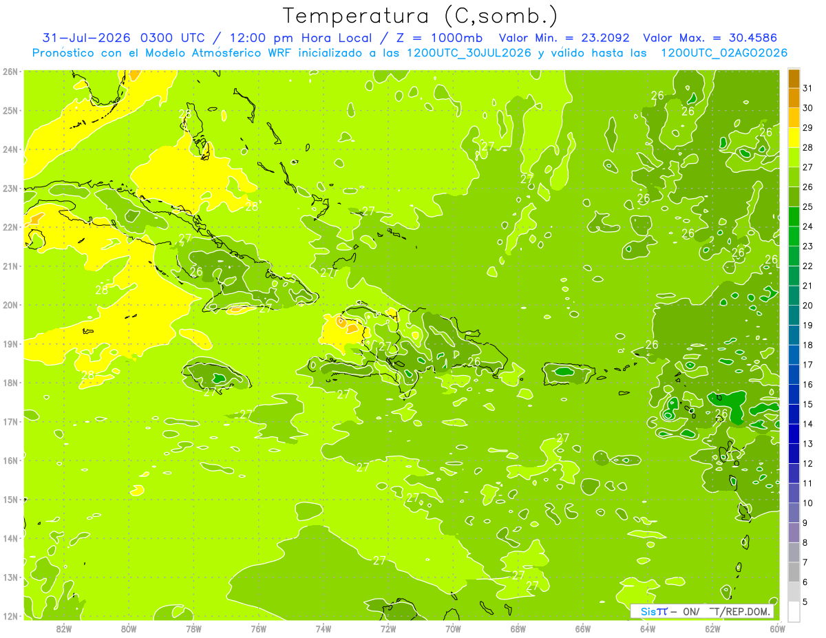This screenshot has height=638, width=826.
Task: Click the color scale label 5
Action: [x=805, y=602]
